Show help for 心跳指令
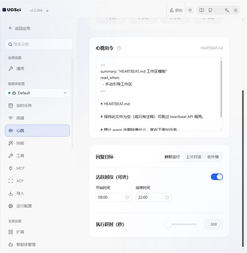This screenshot has height=253, width=247. pyautogui.click(x=119, y=48)
